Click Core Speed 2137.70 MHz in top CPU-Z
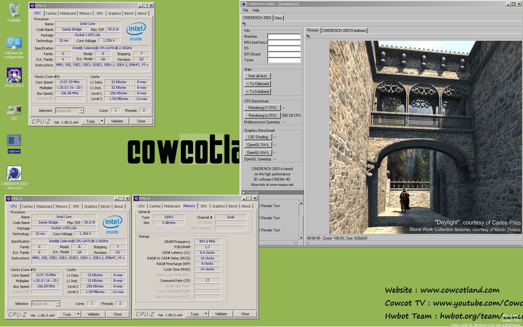The height and width of the screenshot is (327, 523). [x=70, y=82]
